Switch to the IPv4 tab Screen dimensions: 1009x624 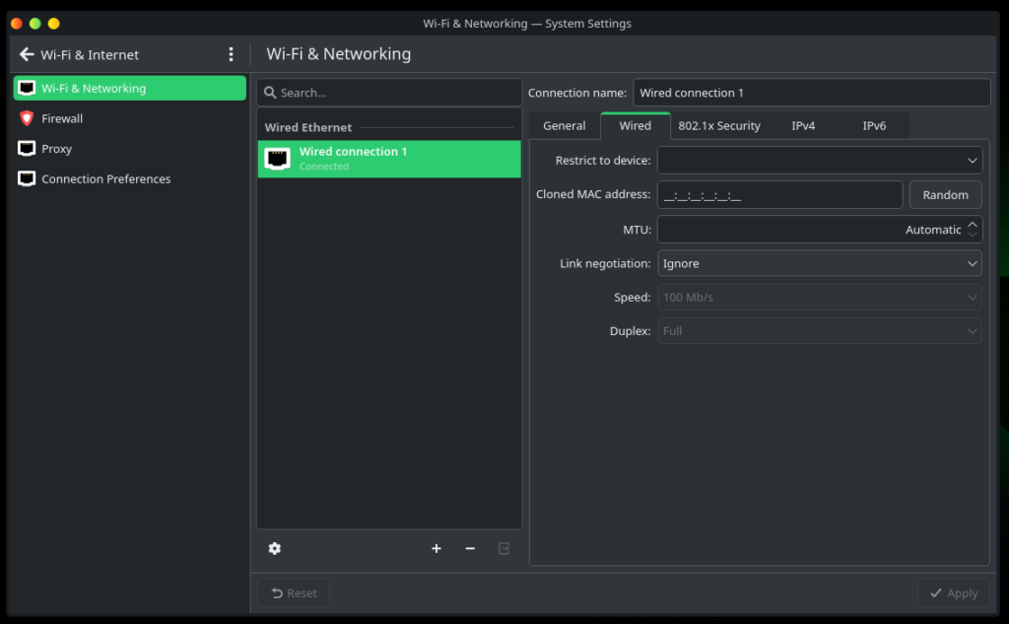803,126
